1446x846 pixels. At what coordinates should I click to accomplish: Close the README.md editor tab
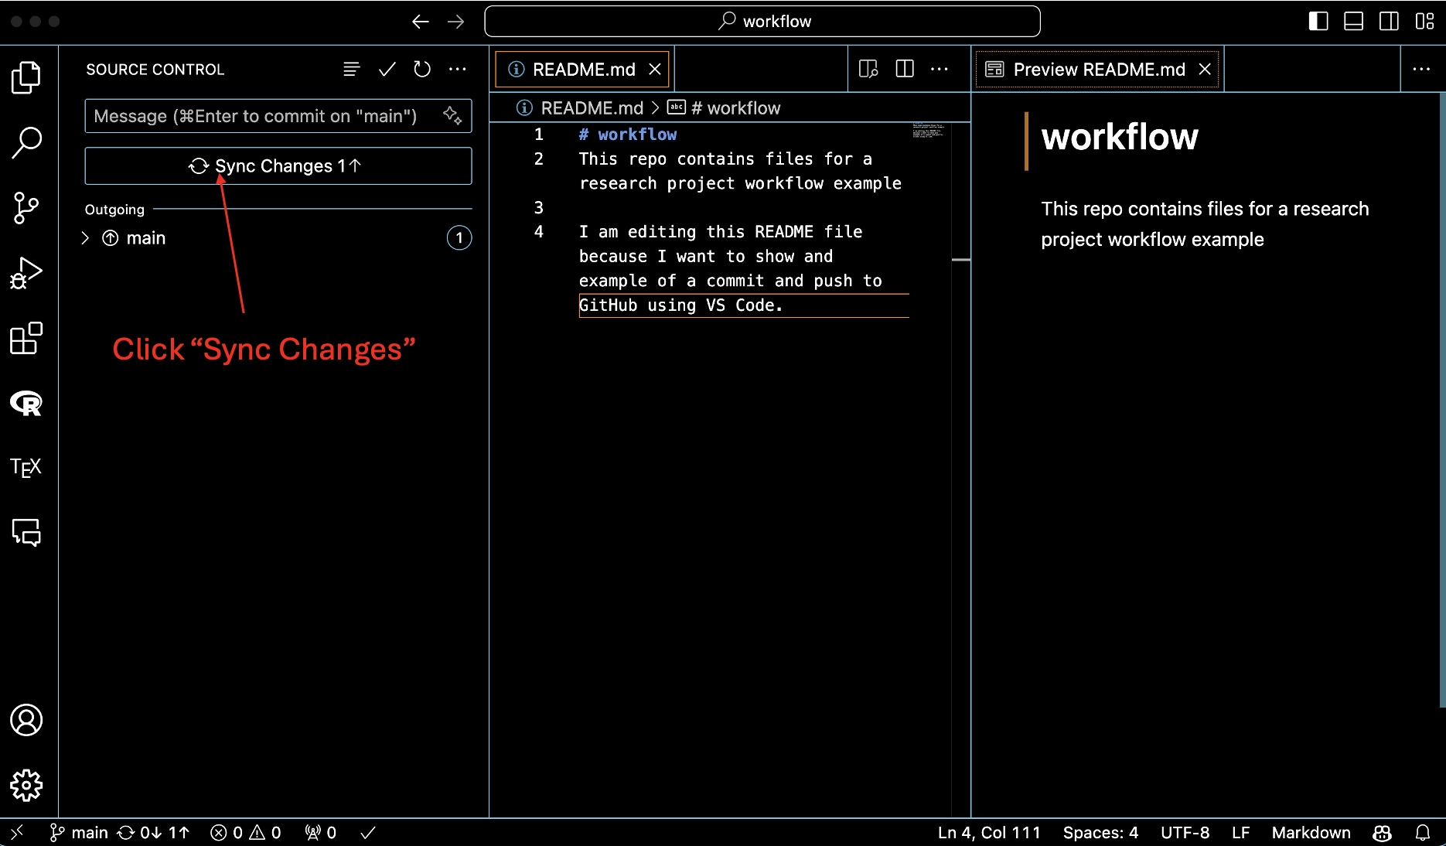[655, 70]
